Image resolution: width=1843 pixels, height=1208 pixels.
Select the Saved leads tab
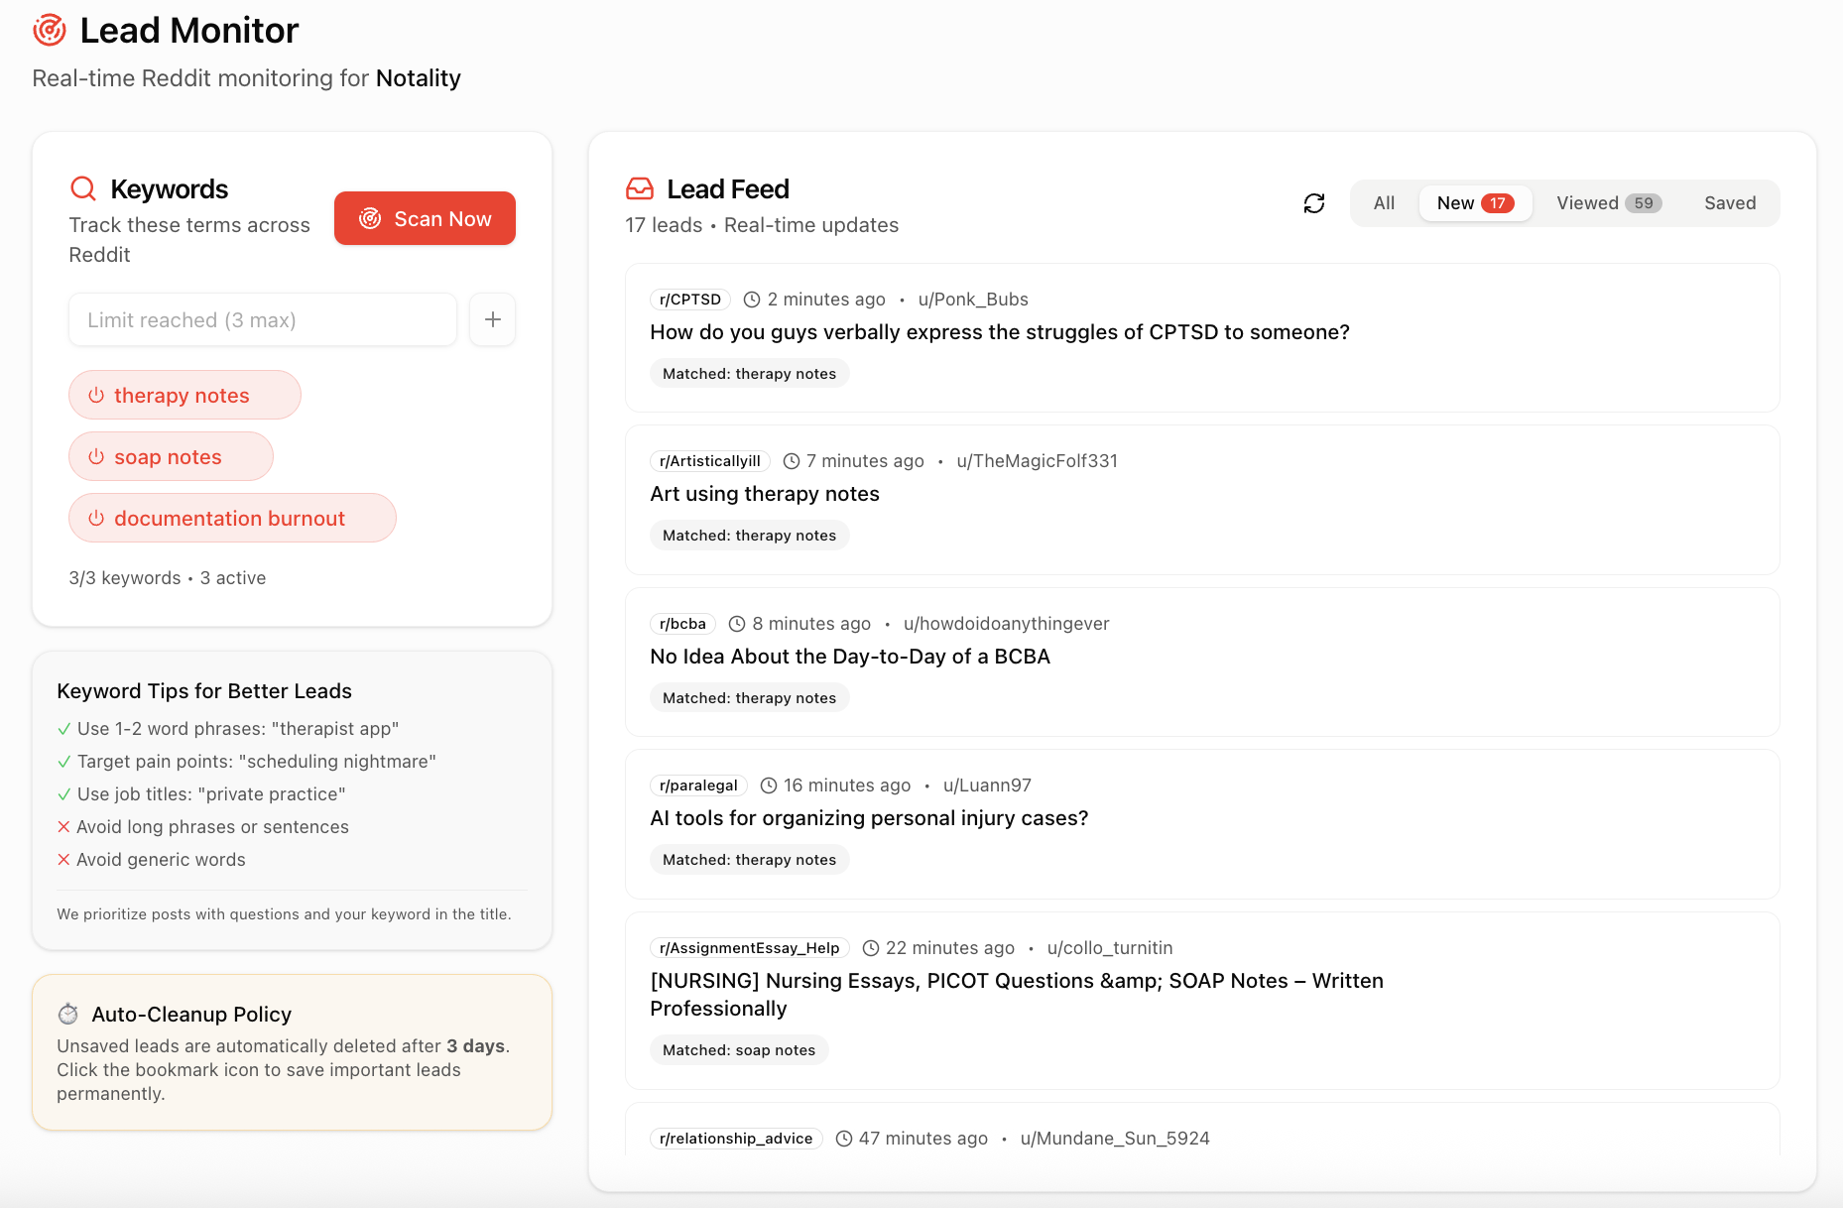1730,203
